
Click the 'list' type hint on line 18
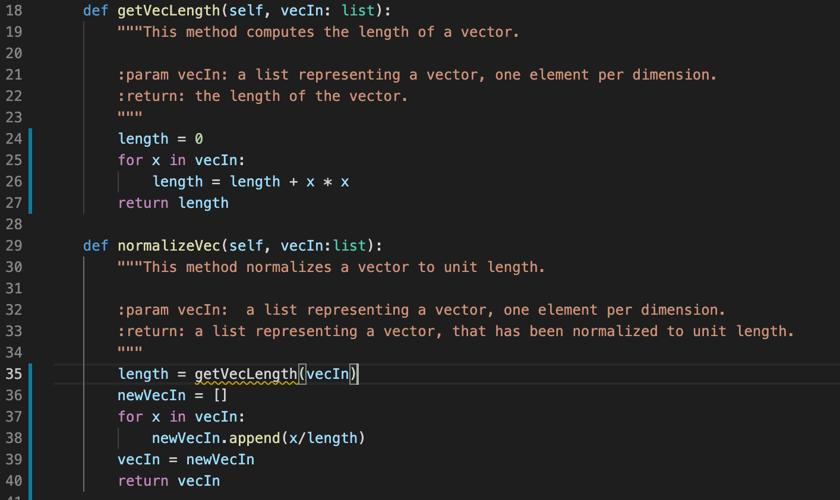click(358, 11)
